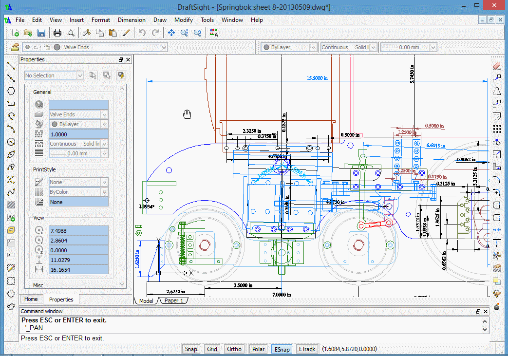The height and width of the screenshot is (356, 508).
Task: Open the 0.00 mm line weight dropdown in toolbar
Action: (x=433, y=47)
